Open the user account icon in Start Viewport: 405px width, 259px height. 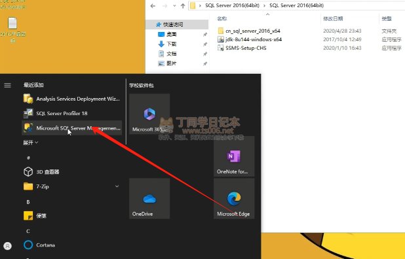7,246
